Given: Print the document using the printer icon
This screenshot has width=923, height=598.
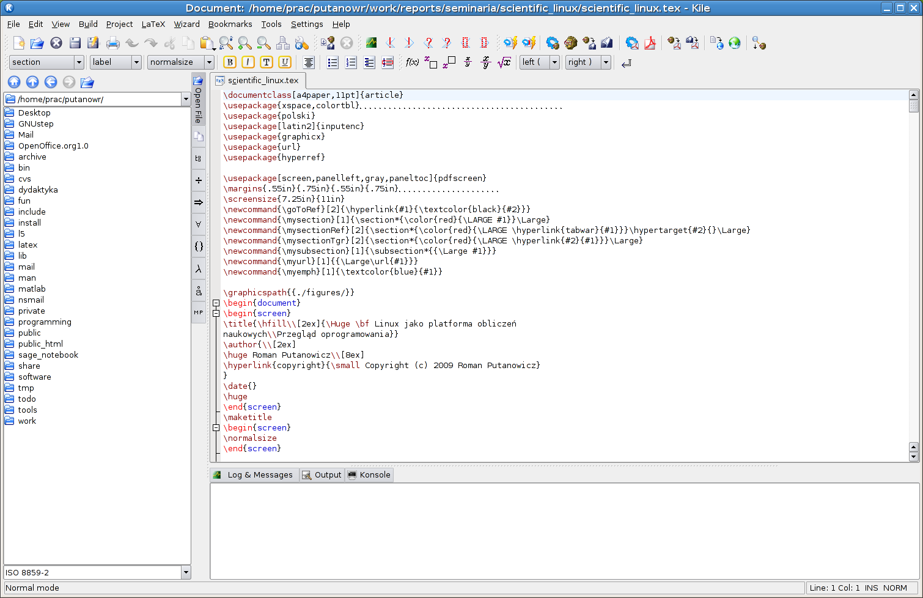Looking at the screenshot, I should tap(112, 43).
